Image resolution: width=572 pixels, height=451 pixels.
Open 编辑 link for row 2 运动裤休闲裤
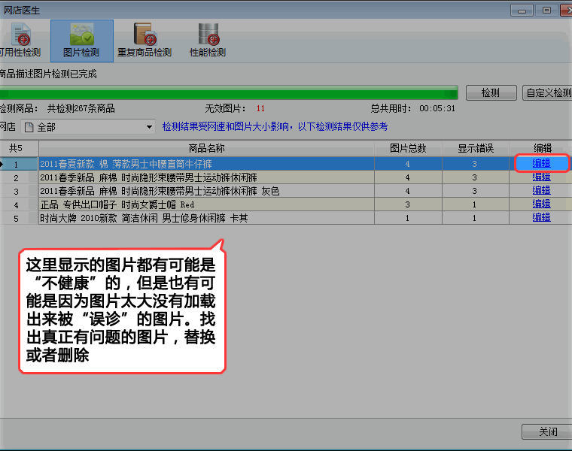pyautogui.click(x=541, y=177)
